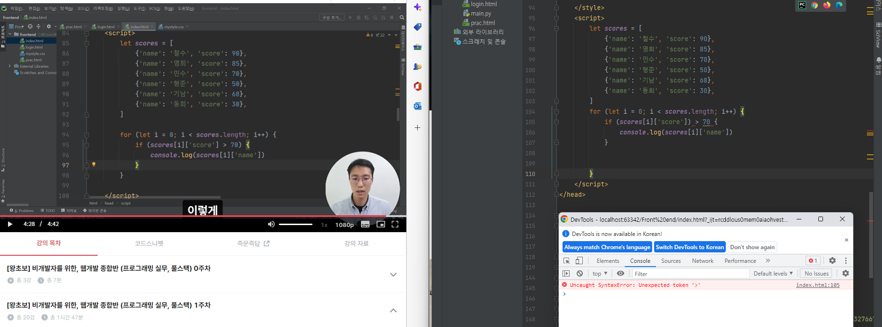Click PyCharm notifications bell in right strip
This screenshot has height=327, width=882.
pyautogui.click(x=878, y=60)
